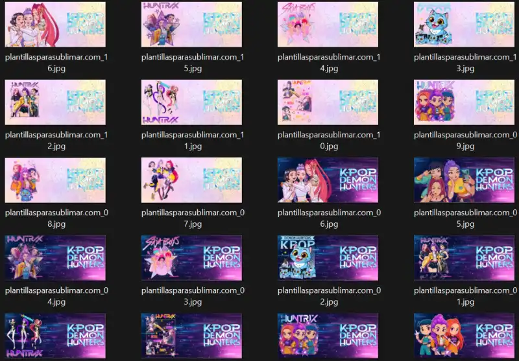This screenshot has height=361, width=519.
Task: Click the plantillasparasublimar.com_09.jpg thumbnail
Action: [x=464, y=102]
